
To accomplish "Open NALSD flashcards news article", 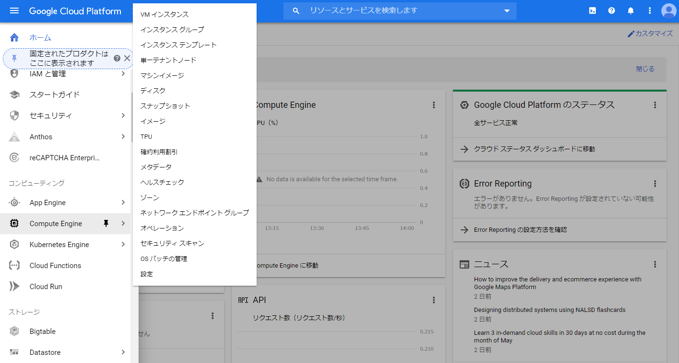I will tap(550, 310).
